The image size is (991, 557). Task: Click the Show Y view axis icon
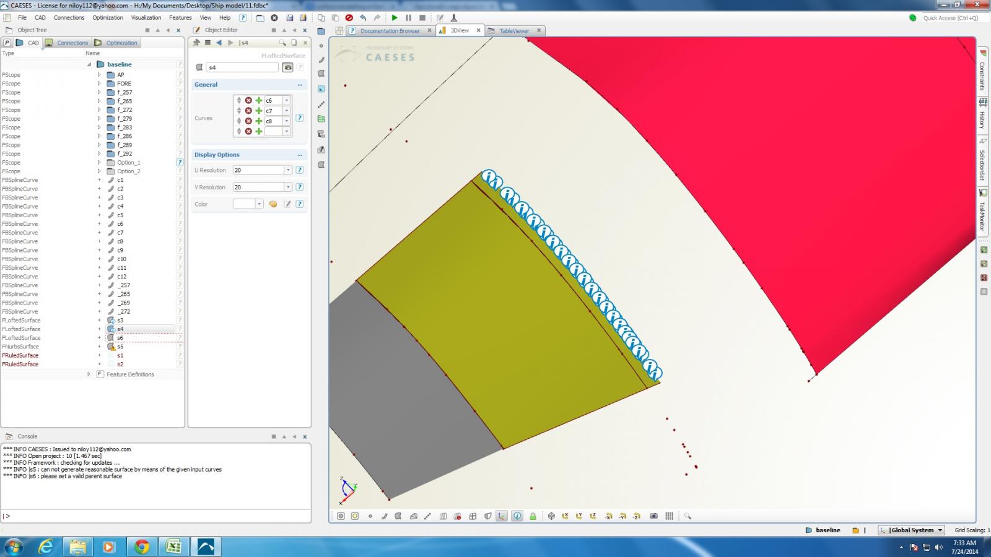579,516
